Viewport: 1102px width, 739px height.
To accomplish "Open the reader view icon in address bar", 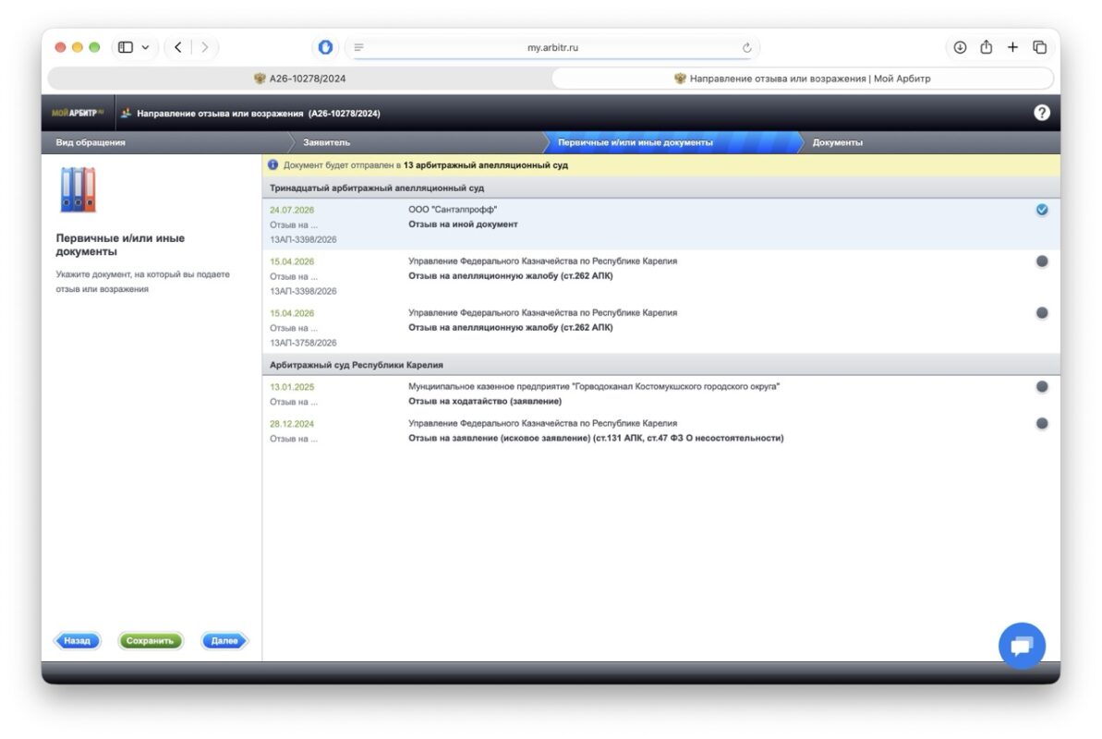I will coord(358,47).
